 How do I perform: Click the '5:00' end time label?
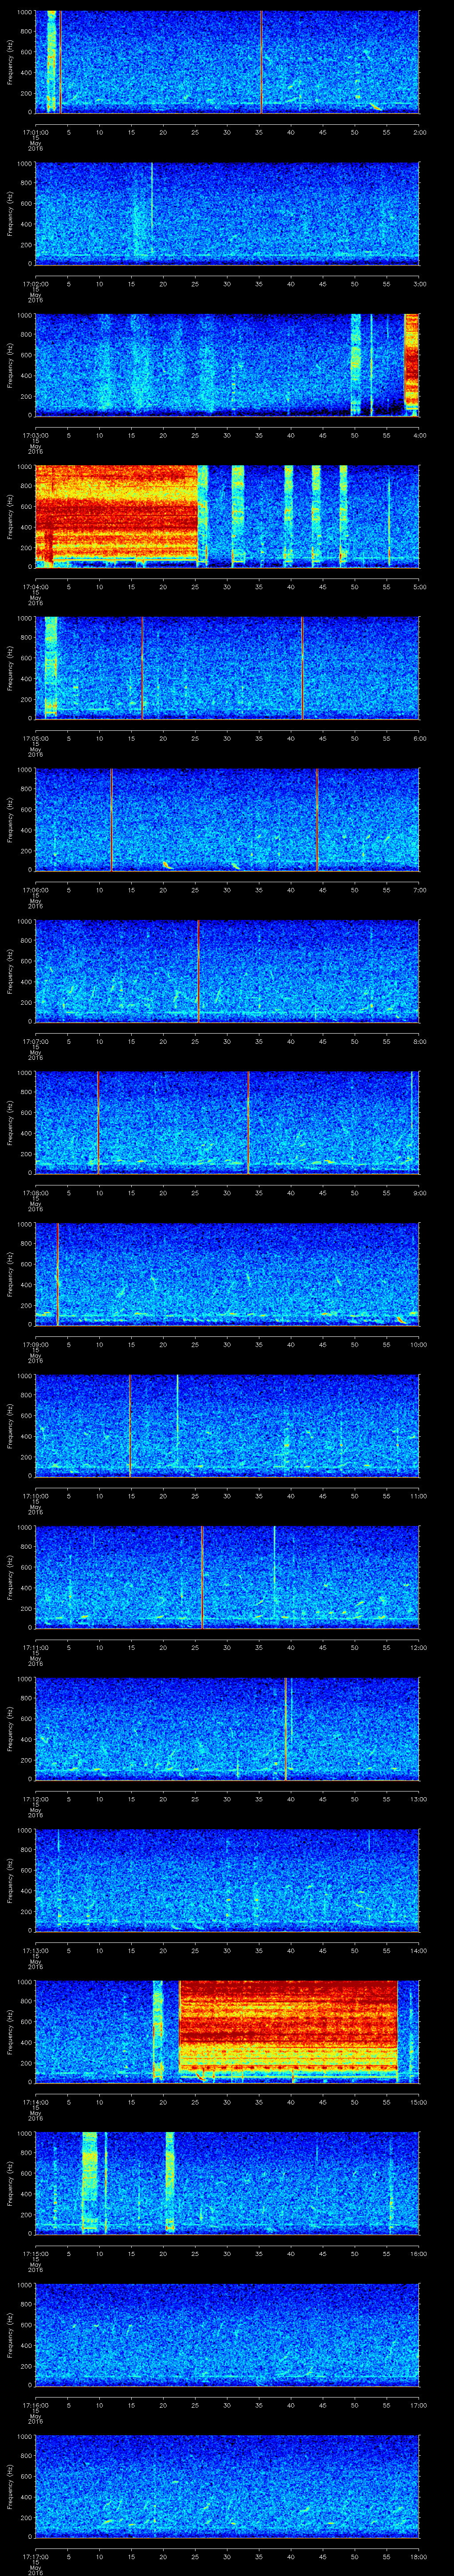coord(419,586)
